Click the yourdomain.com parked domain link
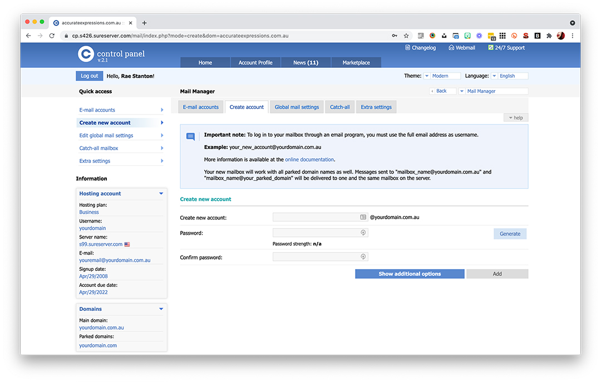The image size is (601, 382). click(x=98, y=345)
